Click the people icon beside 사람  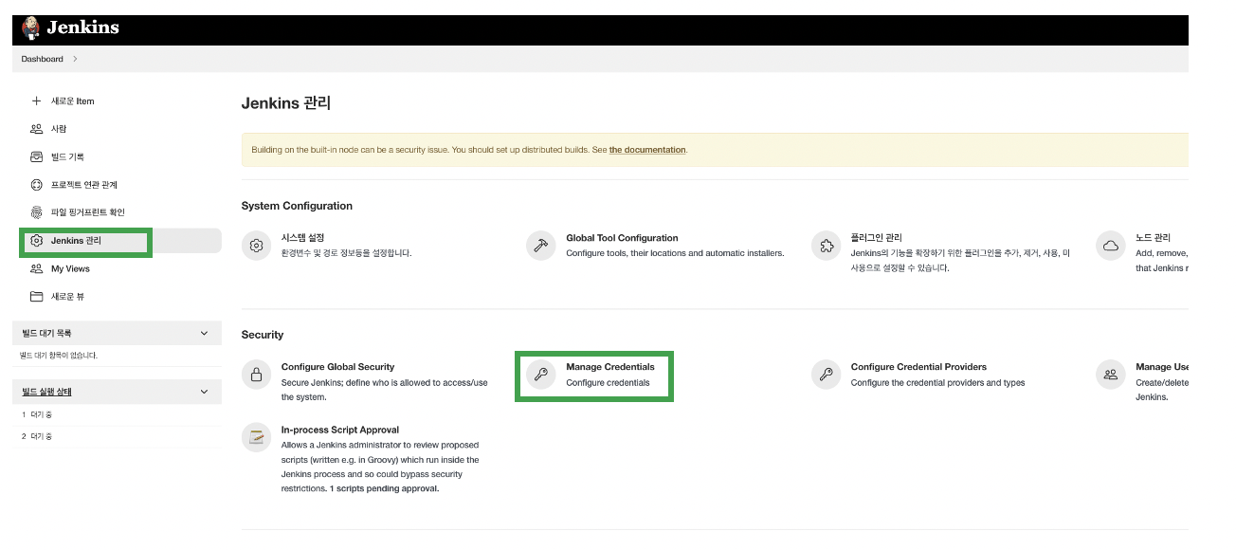37,128
